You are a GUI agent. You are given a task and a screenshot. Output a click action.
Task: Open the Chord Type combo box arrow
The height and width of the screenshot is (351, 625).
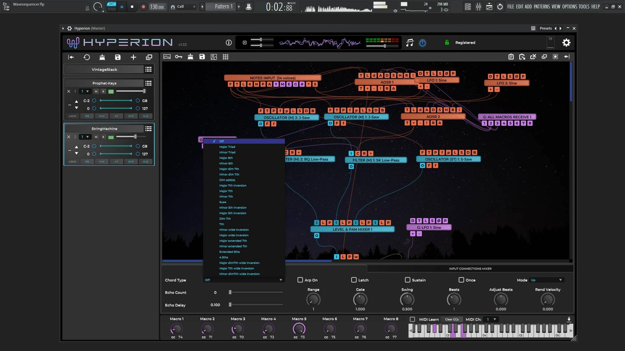[281, 280]
